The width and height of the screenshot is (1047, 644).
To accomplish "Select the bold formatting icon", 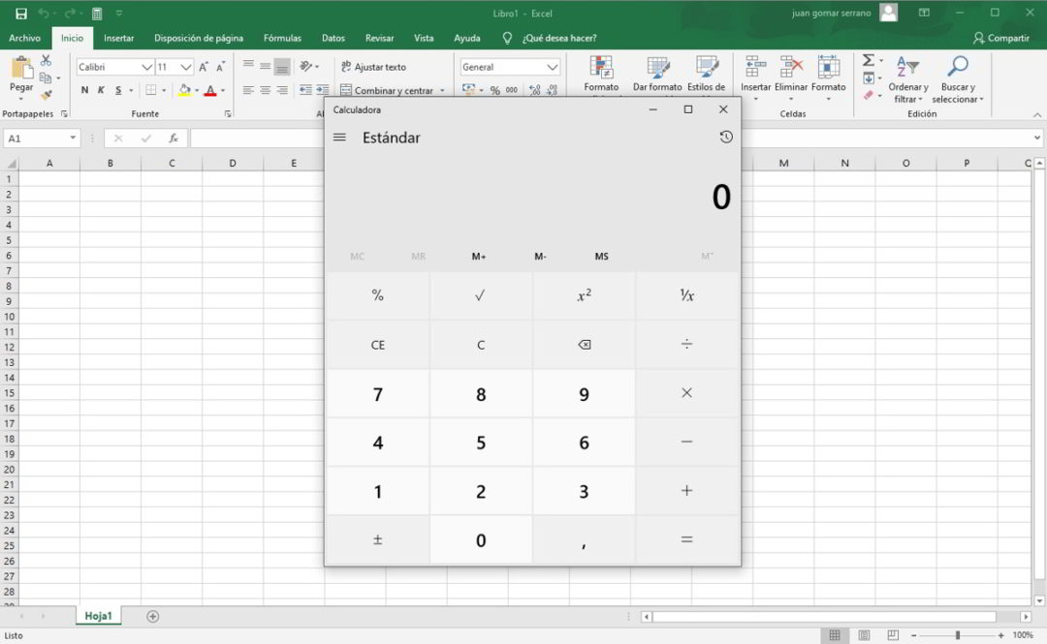I will click(85, 89).
